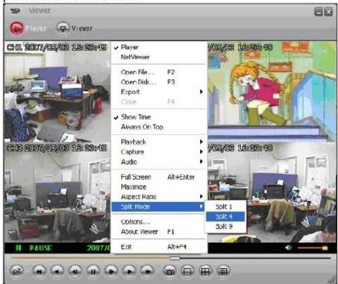
Task: Click the playback seek bar handle
Action: [x=175, y=258]
